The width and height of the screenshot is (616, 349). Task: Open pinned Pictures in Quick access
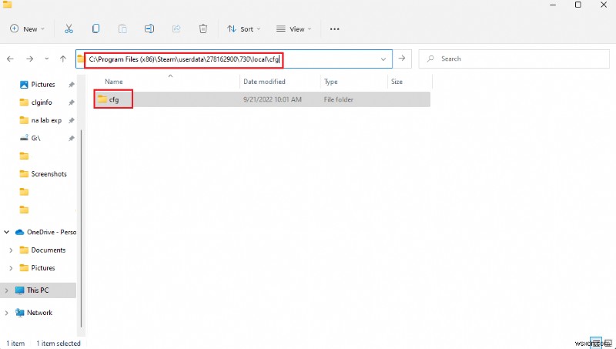(x=43, y=85)
